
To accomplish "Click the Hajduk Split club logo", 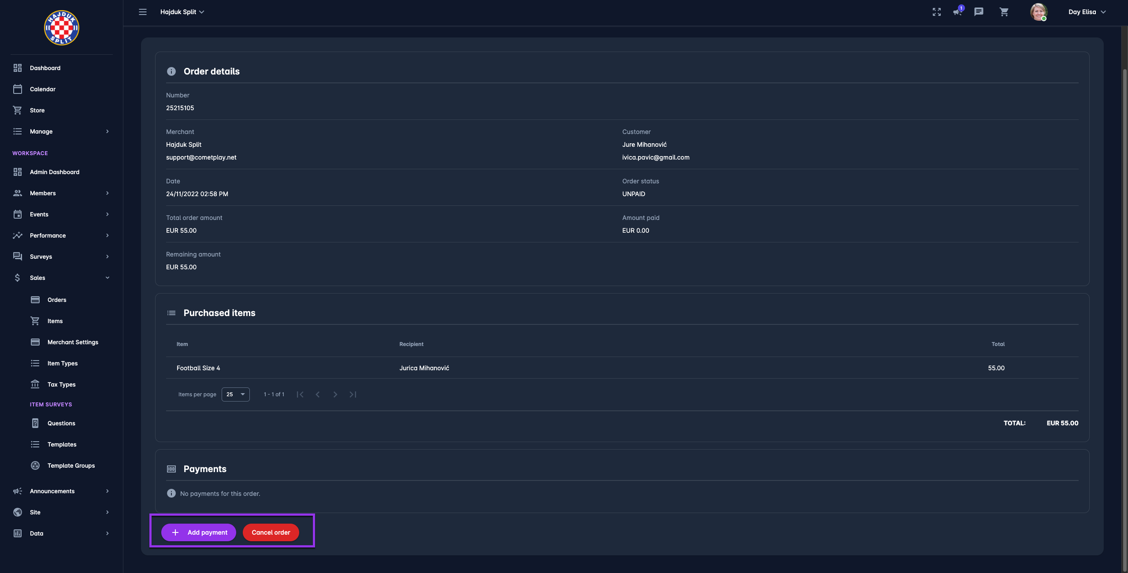I will pyautogui.click(x=61, y=28).
